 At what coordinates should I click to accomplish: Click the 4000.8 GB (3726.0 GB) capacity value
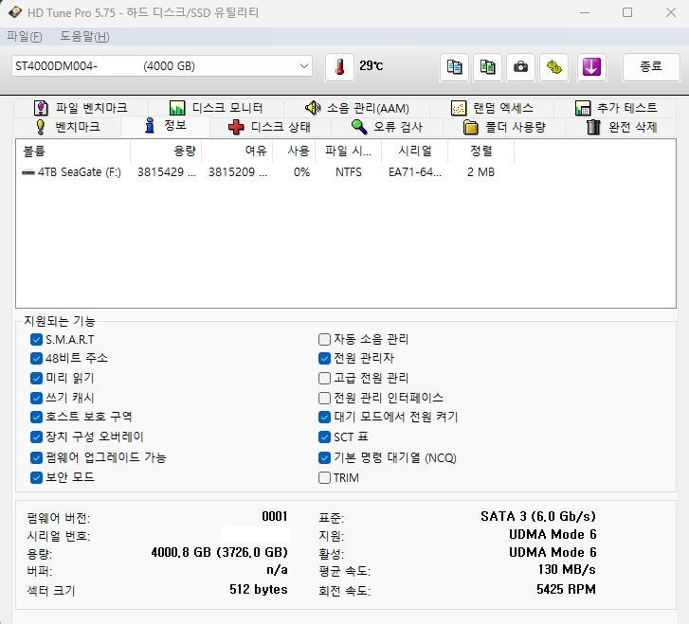tap(219, 552)
